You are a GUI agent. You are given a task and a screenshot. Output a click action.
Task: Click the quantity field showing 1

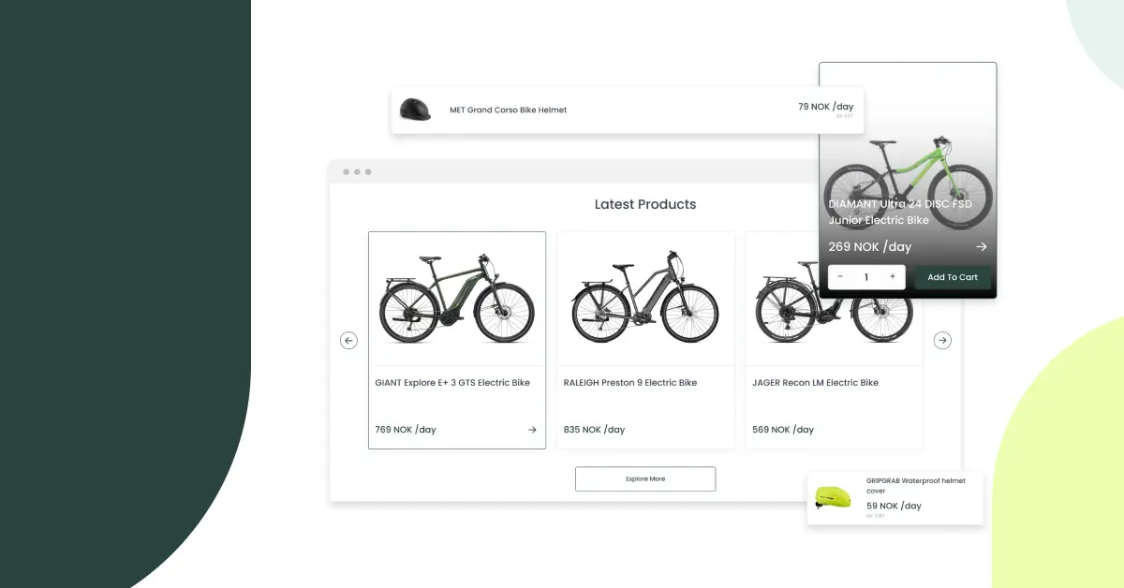pos(866,277)
